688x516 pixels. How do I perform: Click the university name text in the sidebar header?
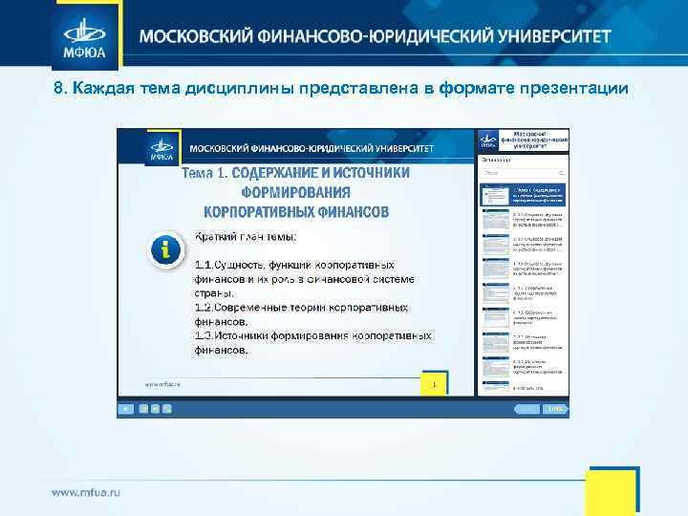534,140
